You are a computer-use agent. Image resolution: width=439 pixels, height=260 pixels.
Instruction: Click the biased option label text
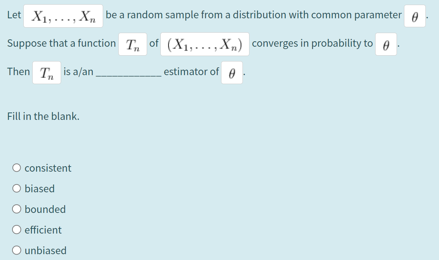click(40, 189)
